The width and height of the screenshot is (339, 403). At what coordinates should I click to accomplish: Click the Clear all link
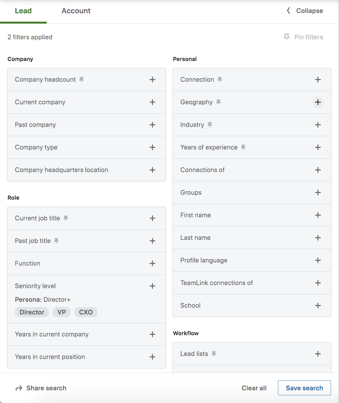tap(254, 388)
